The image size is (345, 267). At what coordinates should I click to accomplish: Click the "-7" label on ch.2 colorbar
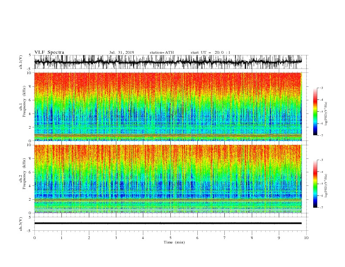pyautogui.click(x=321, y=208)
